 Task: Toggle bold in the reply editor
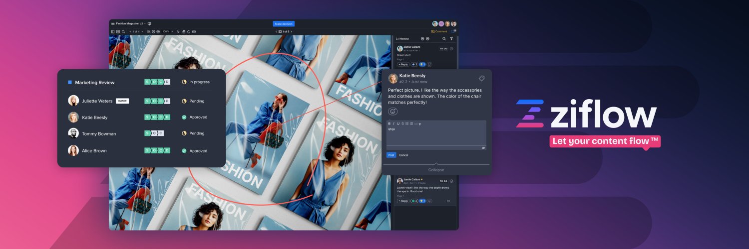[x=389, y=123]
